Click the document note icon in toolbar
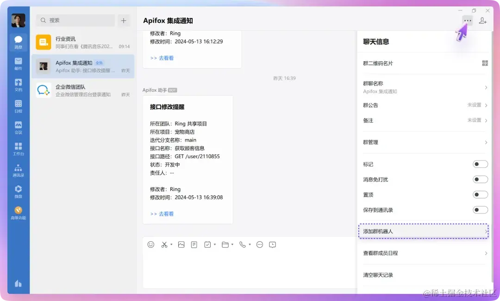This screenshot has width=500, height=301. (194, 245)
